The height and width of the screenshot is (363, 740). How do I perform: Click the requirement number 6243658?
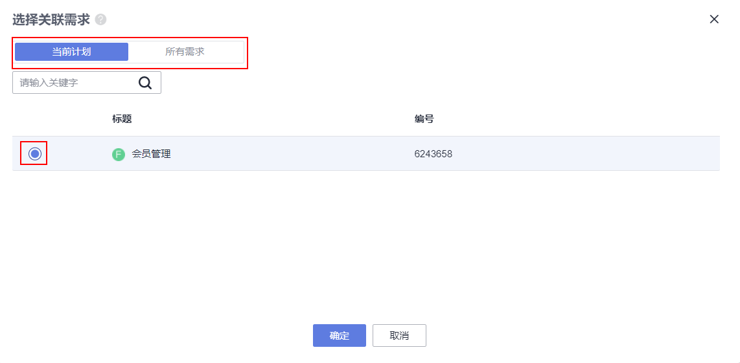[x=434, y=154]
